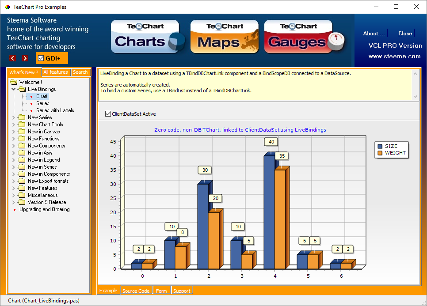Expand the New Chart Tools node

13,125
